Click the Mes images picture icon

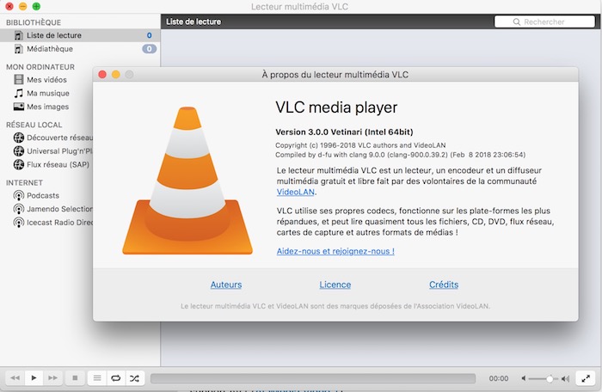click(18, 107)
